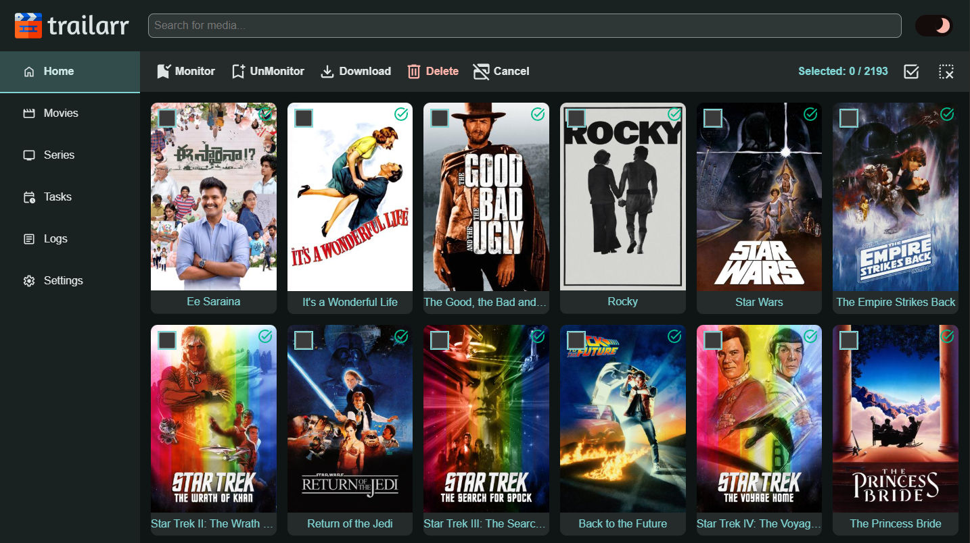970x543 pixels.
Task: Click the Home house icon in sidebar
Action: (29, 72)
